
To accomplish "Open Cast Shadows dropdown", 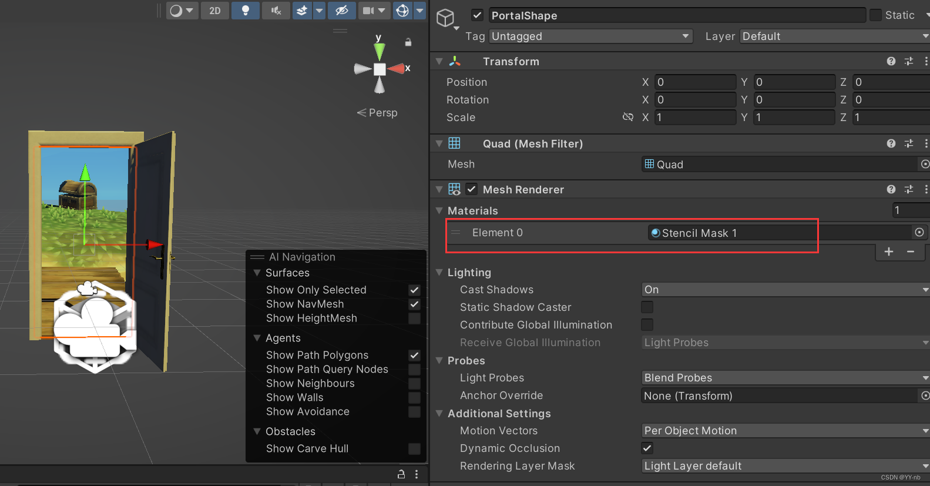I will tap(785, 290).
